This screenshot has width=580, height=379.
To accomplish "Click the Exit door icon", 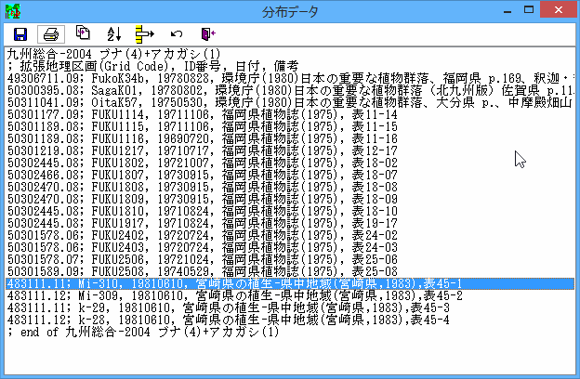I will click(x=208, y=33).
